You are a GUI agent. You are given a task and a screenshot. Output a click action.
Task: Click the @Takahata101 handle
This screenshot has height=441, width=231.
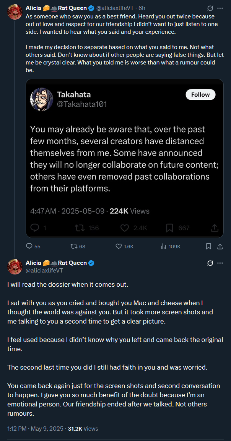tap(82, 104)
